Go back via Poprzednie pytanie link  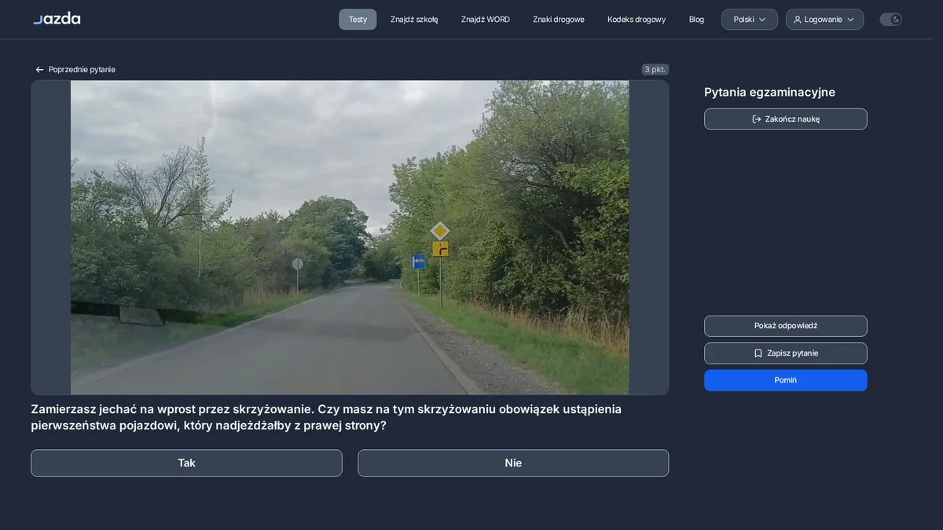(x=75, y=69)
